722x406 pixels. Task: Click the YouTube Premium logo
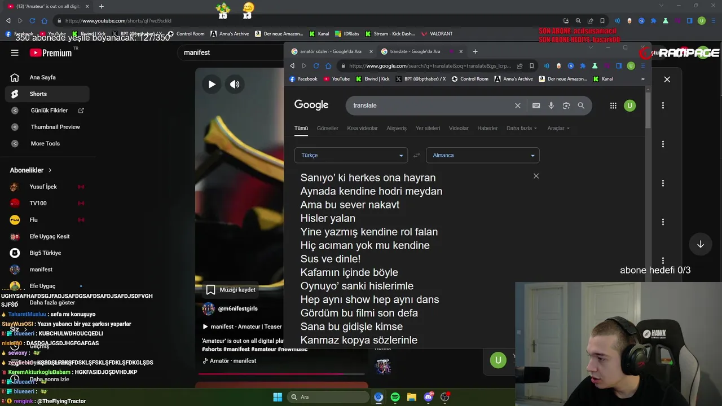(51, 52)
